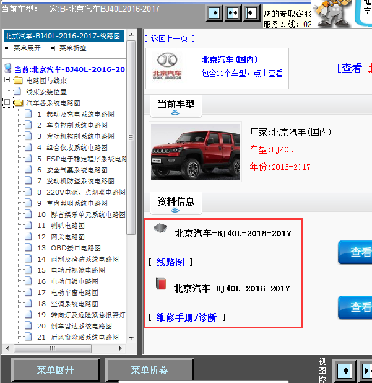Open 12 网关电路图
Viewport: 372px width, 383px height.
click(61, 237)
